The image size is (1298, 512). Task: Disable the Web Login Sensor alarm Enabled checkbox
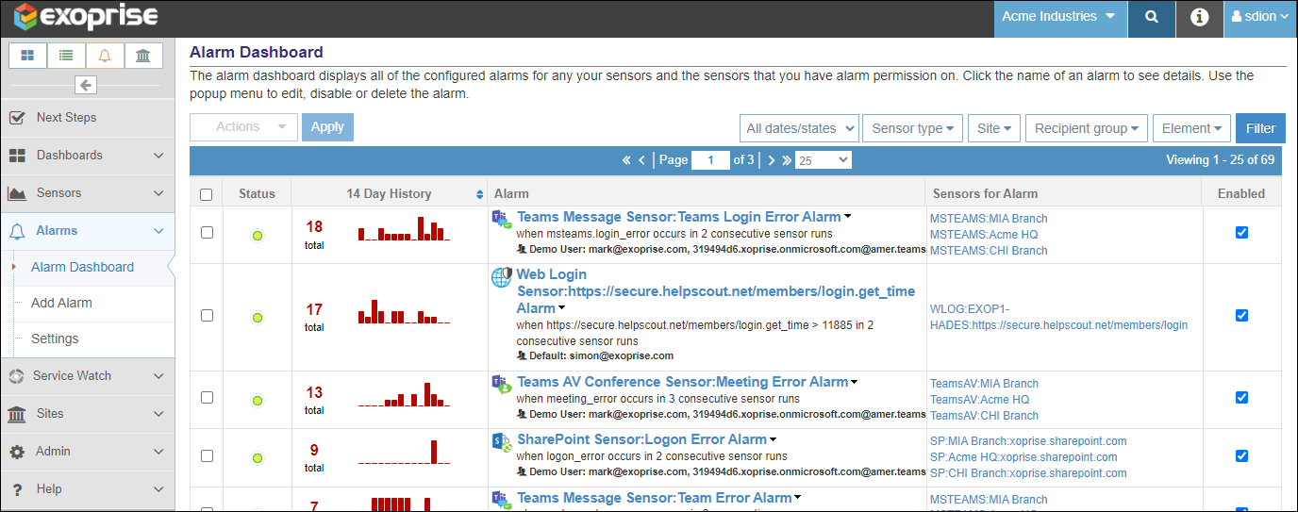point(1241,316)
